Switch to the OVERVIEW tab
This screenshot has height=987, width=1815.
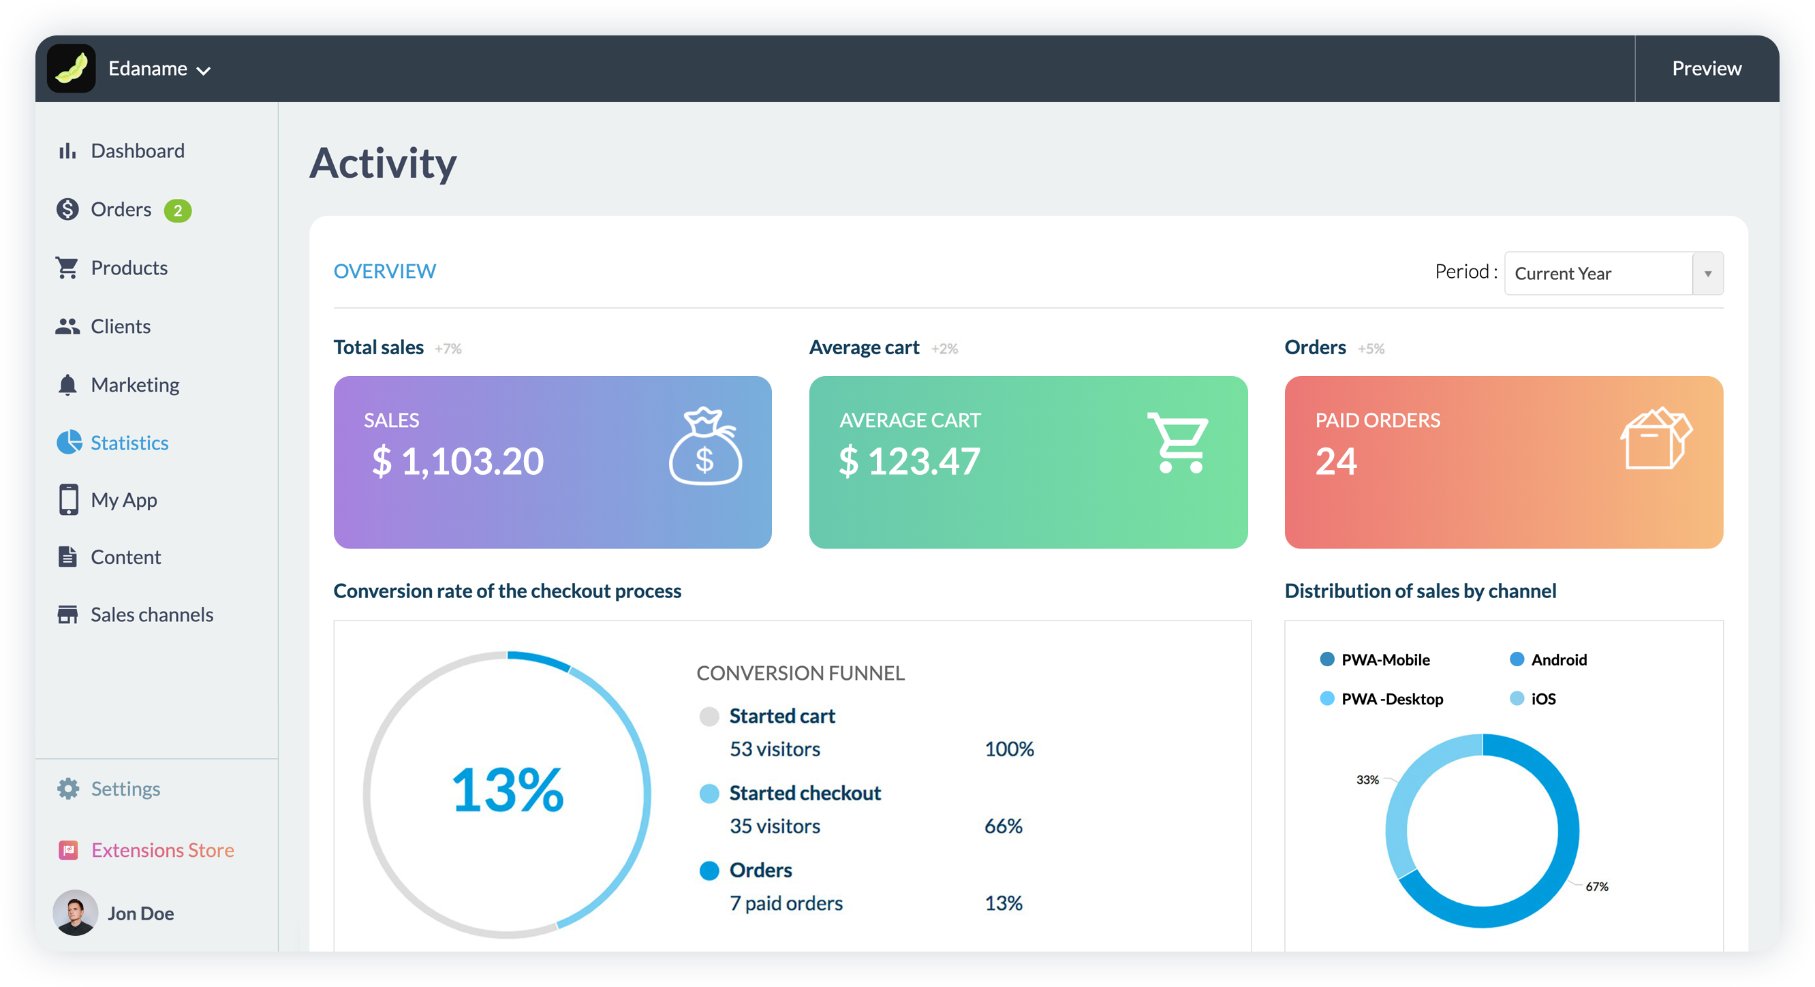[x=384, y=270]
